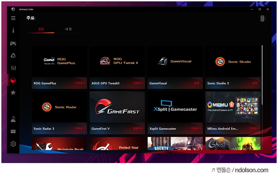The image size is (278, 177).
Task: Click 가져오기 for Xsplit Gamecaster
Action: click(x=196, y=128)
